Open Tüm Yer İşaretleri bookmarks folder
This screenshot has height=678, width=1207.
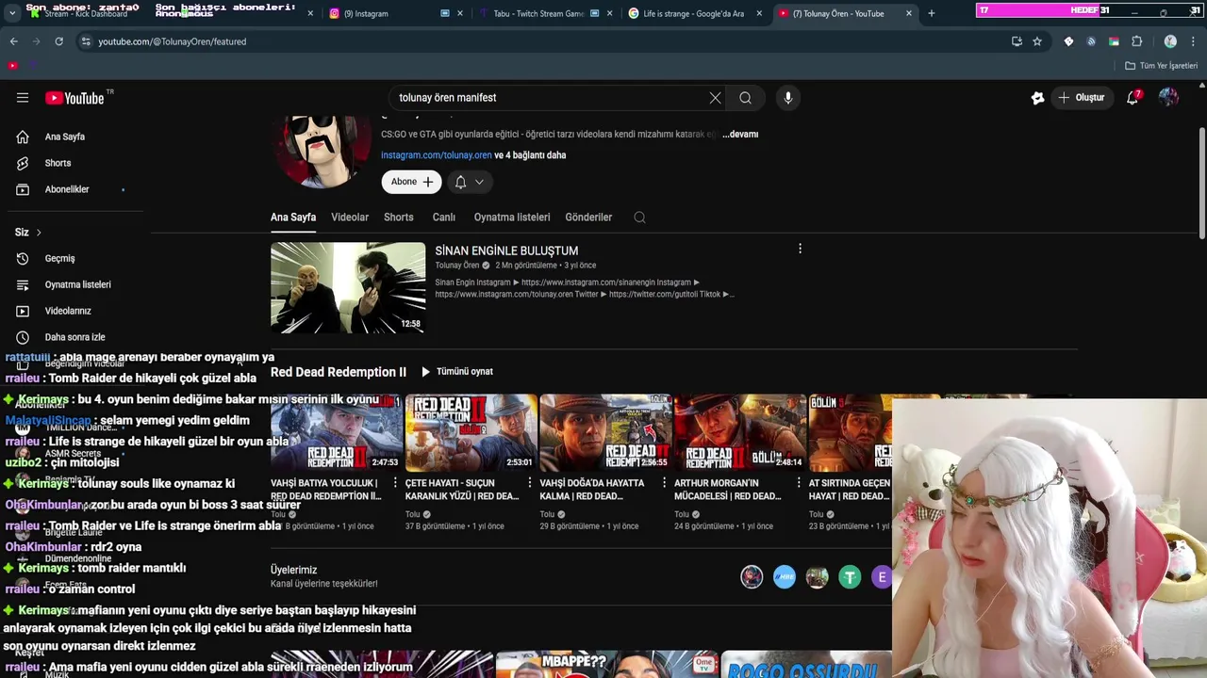point(1161,66)
